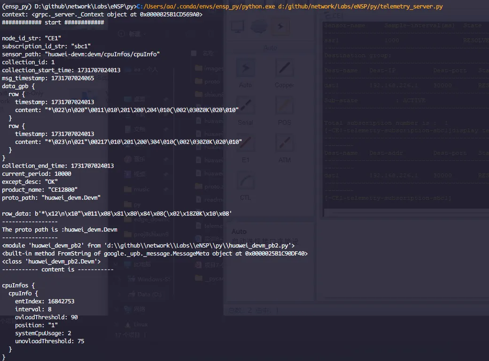
Task: Click ovloadThreshold: 90 line
Action: pos(47,317)
